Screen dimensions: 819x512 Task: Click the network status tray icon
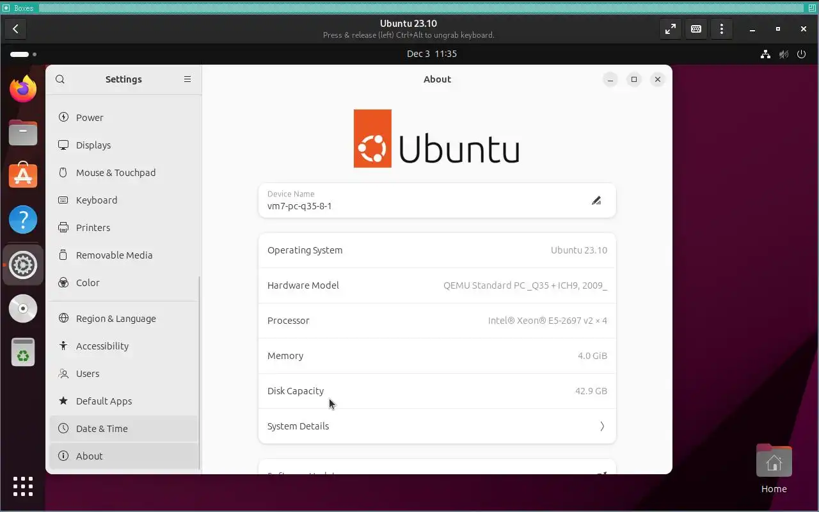point(765,54)
